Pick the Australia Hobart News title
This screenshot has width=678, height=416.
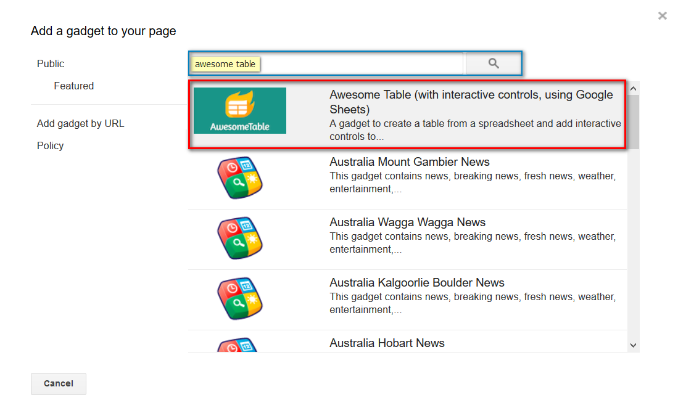[387, 343]
